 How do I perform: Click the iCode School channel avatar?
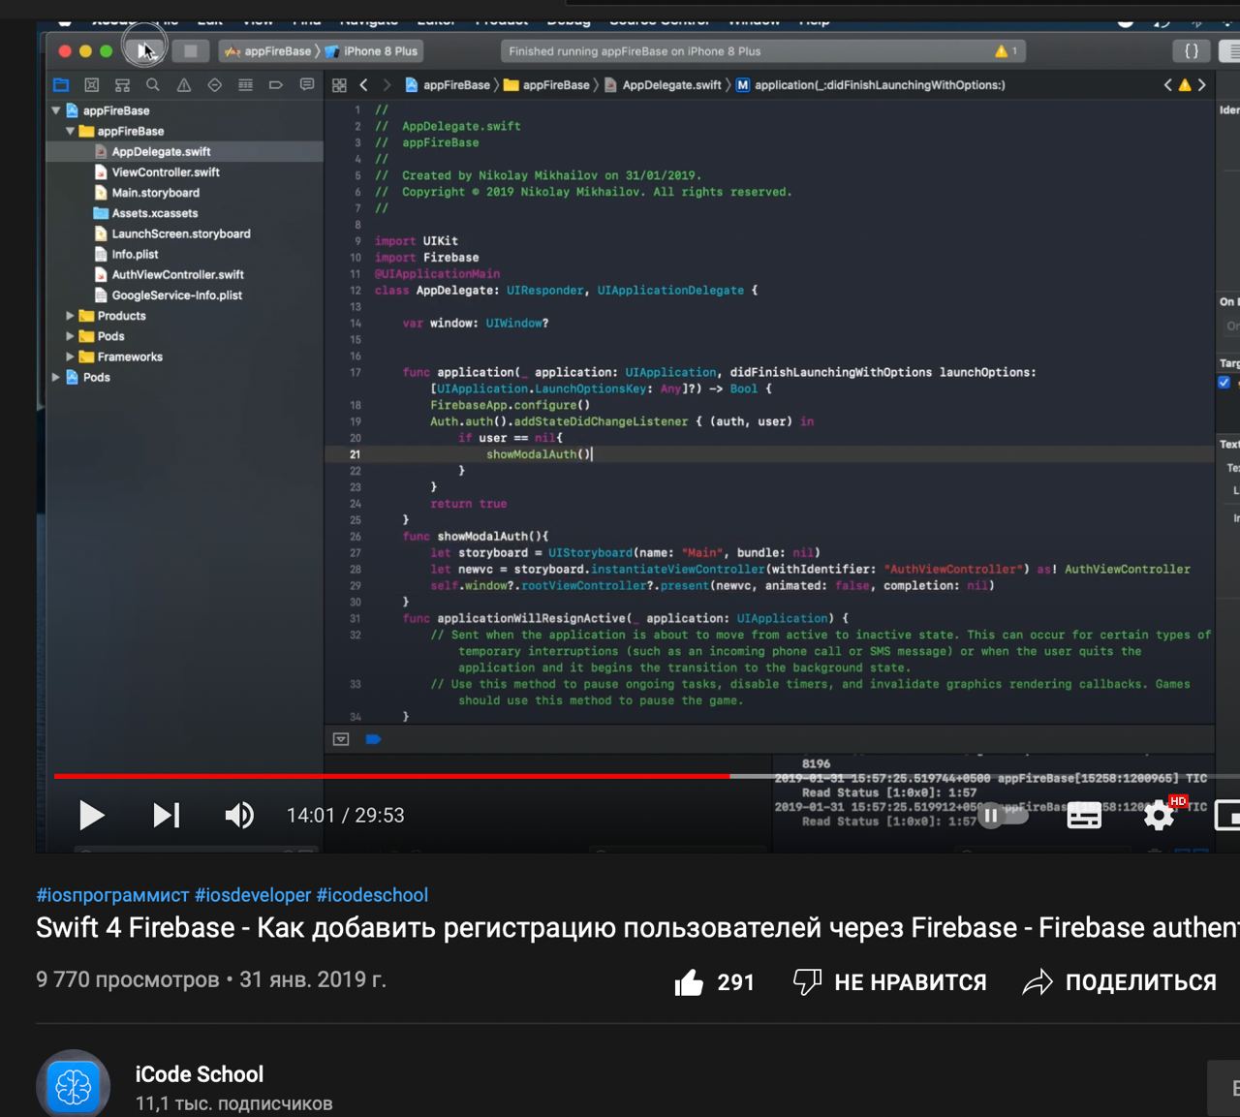[74, 1085]
